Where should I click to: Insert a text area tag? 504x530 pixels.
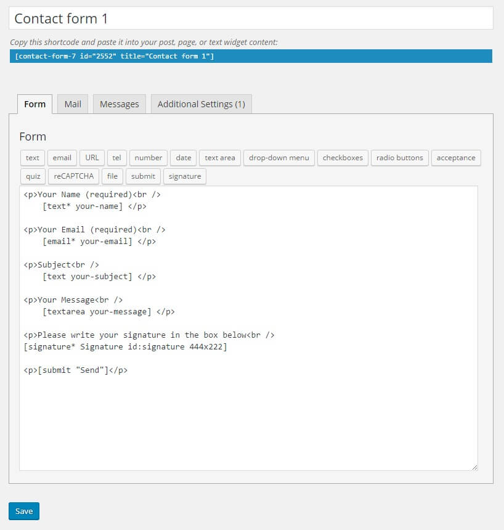[219, 158]
